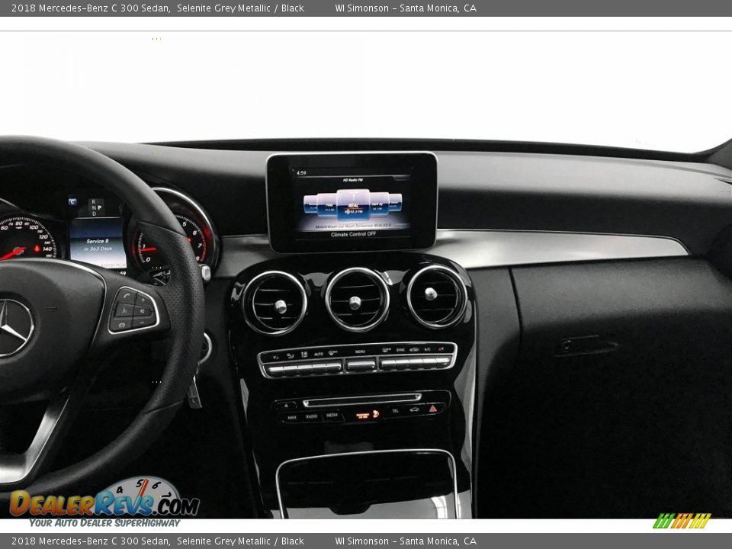
Task: Select the RADIO button
Action: tap(312, 416)
